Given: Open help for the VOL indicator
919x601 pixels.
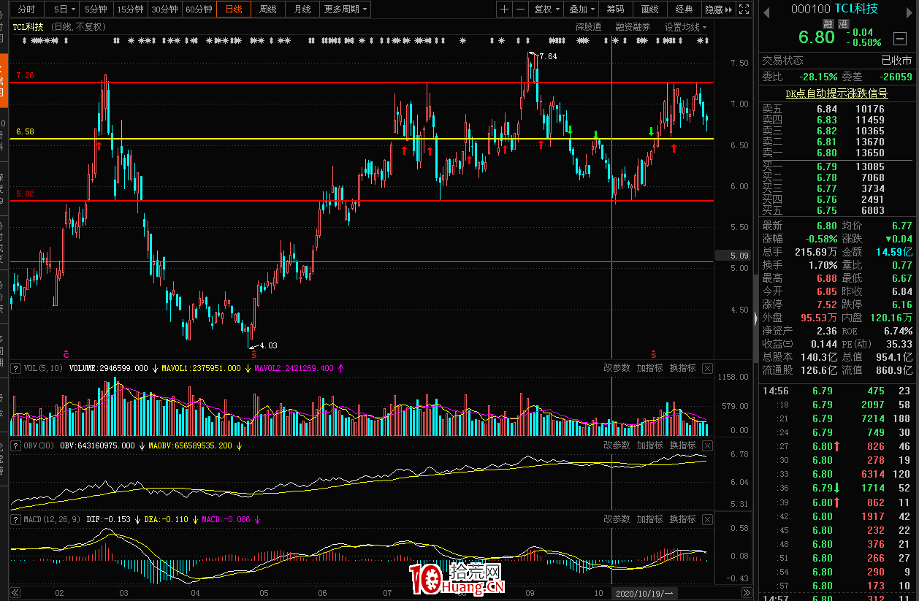Looking at the screenshot, I should (16, 368).
